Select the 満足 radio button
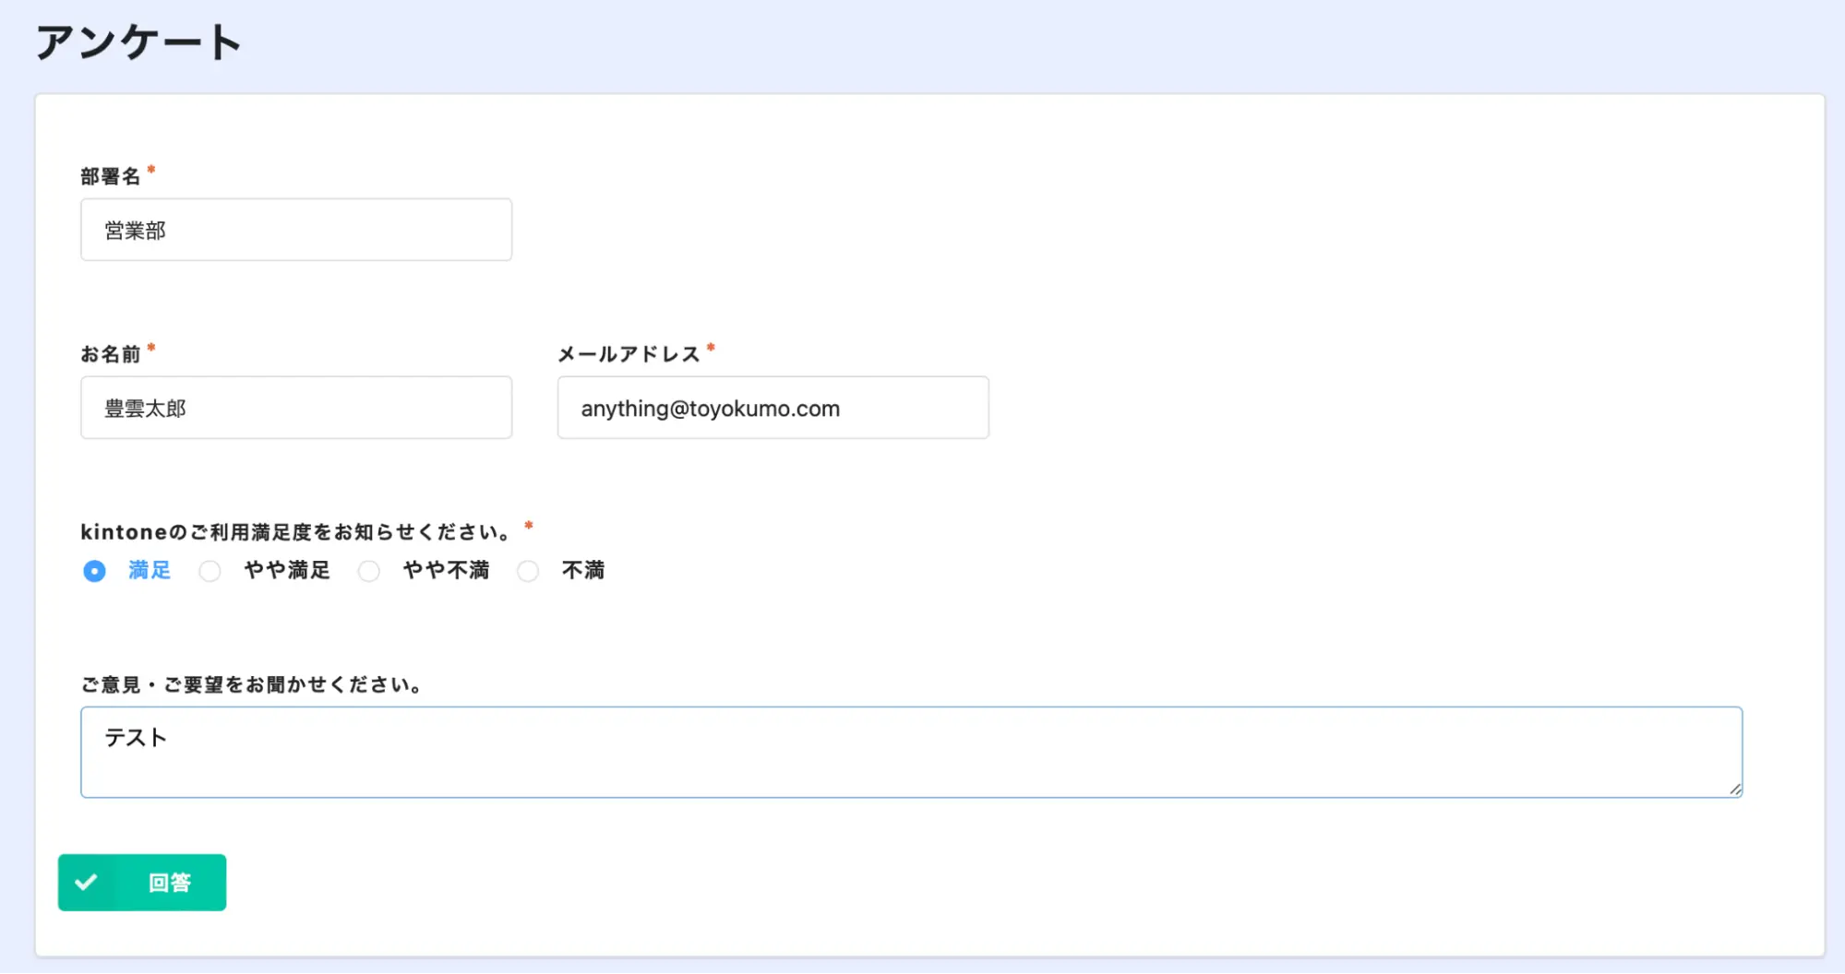This screenshot has height=974, width=1845. tap(94, 571)
